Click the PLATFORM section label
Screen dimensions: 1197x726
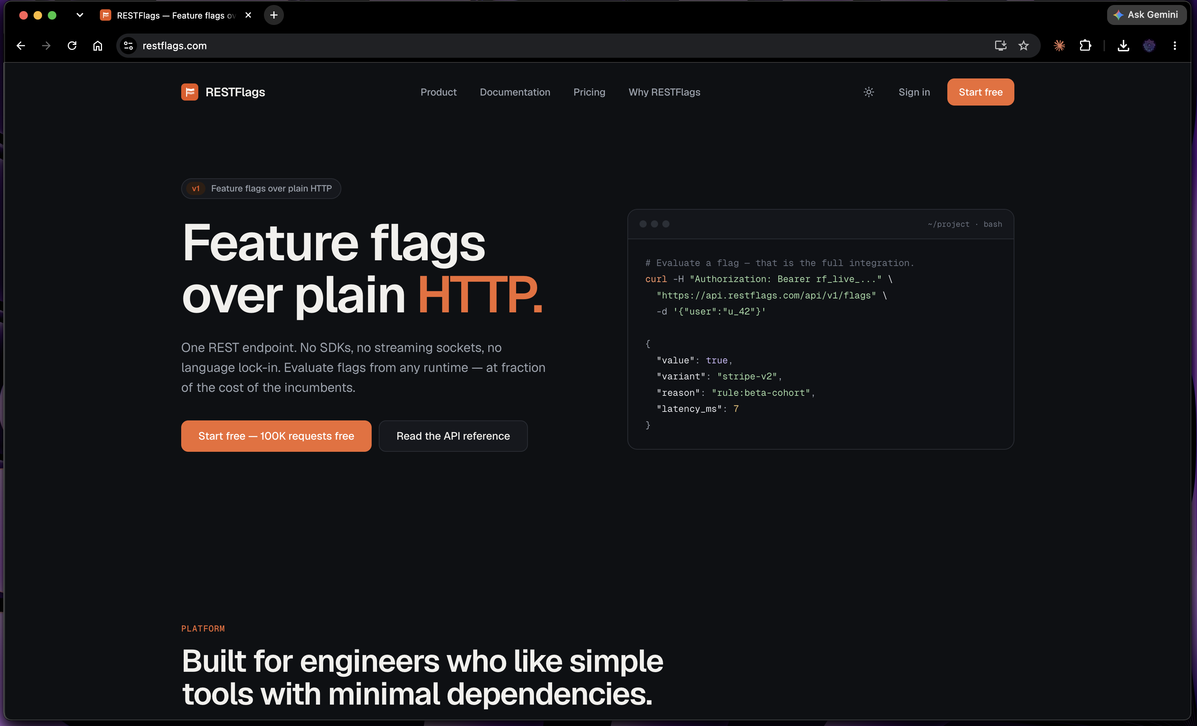tap(203, 628)
